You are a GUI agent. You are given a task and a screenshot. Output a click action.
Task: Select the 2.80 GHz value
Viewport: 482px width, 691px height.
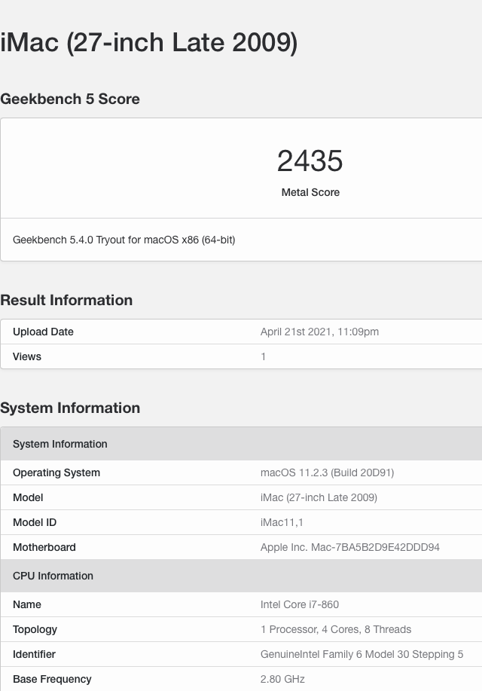click(x=282, y=679)
